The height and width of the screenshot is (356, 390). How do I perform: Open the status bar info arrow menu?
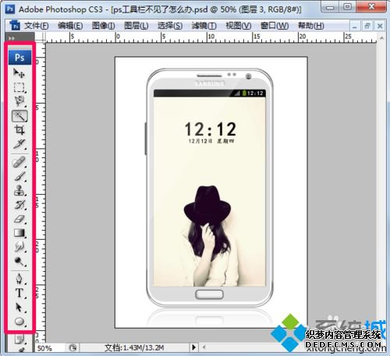(x=193, y=347)
